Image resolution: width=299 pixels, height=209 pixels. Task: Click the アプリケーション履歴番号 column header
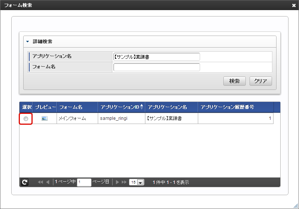(x=235, y=107)
